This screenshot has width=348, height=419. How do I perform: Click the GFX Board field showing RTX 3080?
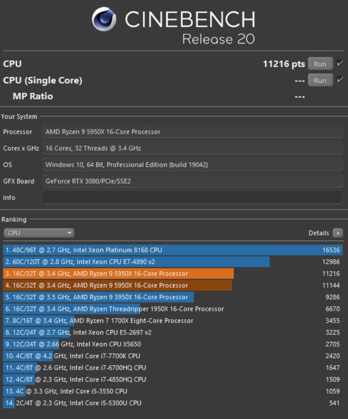[193, 181]
